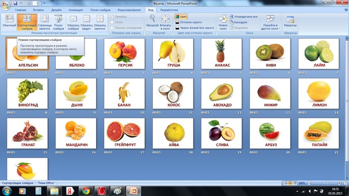Switch to the Анимация ribbon tab

[76, 10]
